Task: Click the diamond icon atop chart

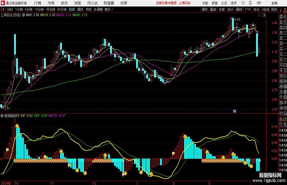Action: [x=259, y=15]
